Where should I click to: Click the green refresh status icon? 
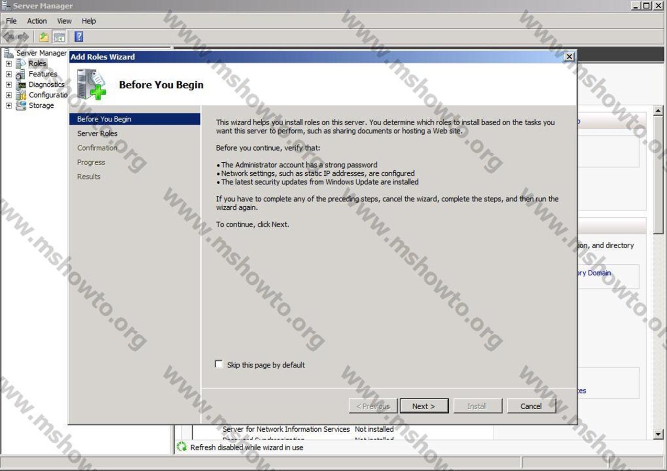(182, 447)
